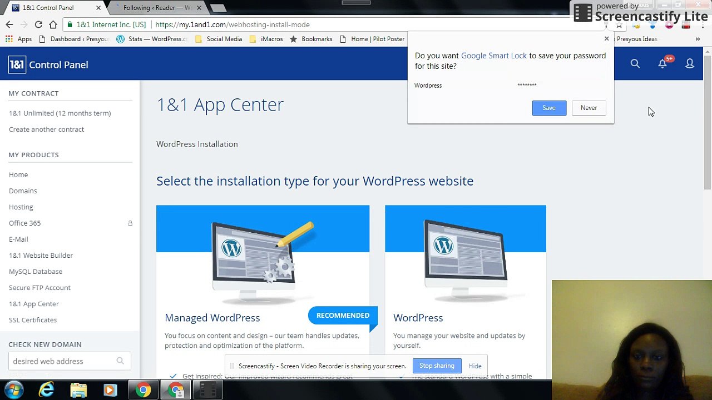Open the Social Media bookmark folder
The width and height of the screenshot is (712, 400).
point(219,39)
